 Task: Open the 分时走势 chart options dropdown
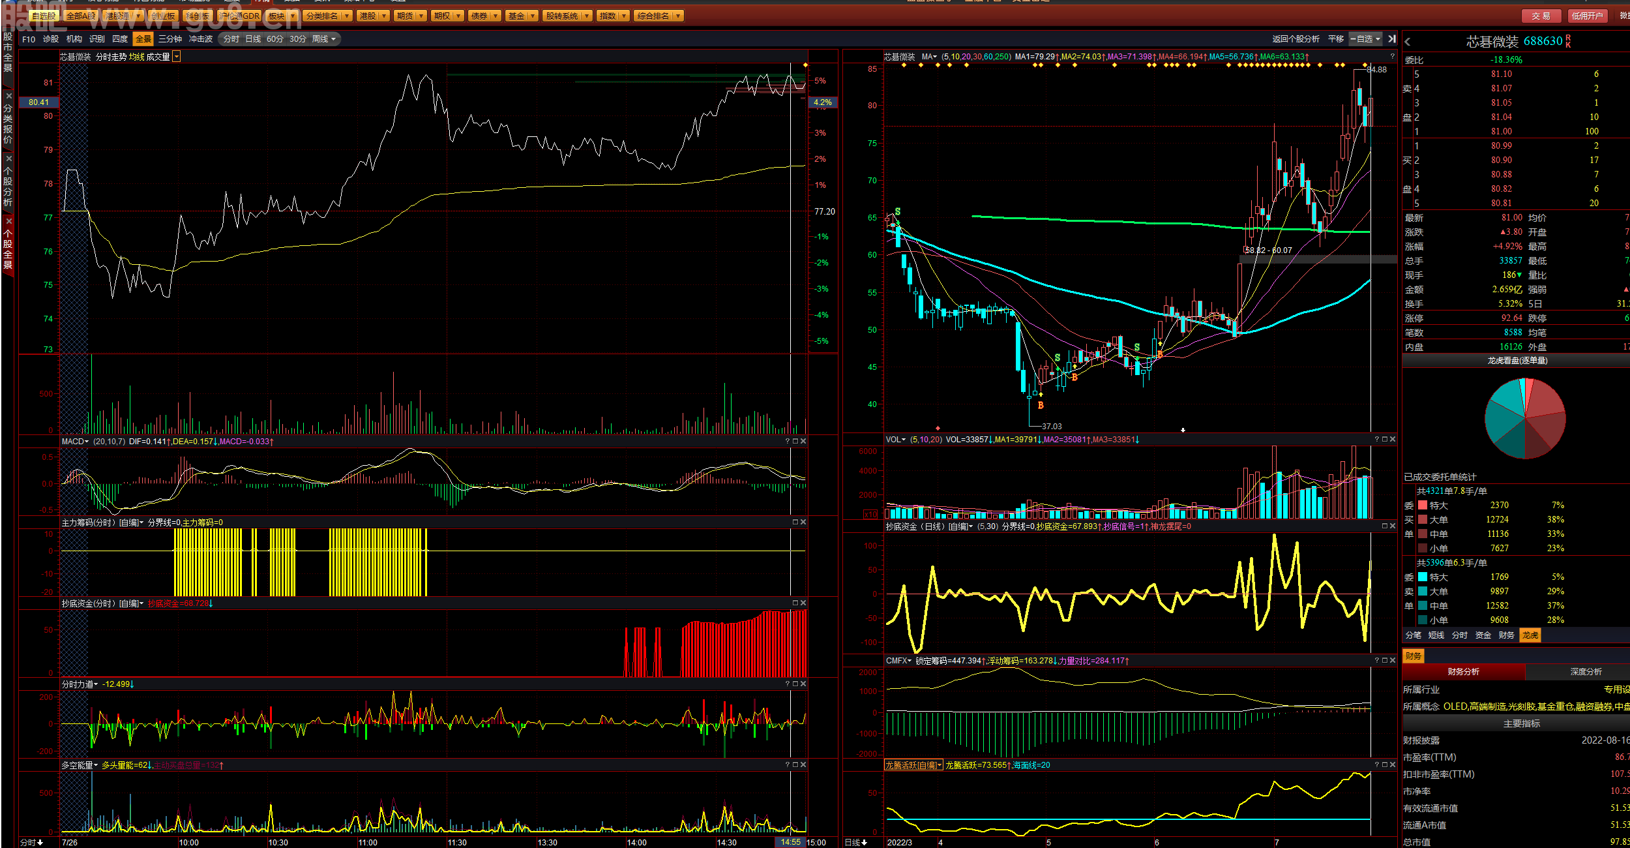[x=177, y=57]
